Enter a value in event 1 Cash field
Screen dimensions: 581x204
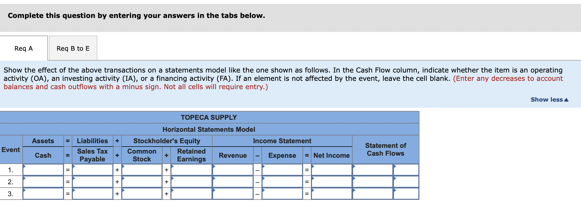click(43, 169)
